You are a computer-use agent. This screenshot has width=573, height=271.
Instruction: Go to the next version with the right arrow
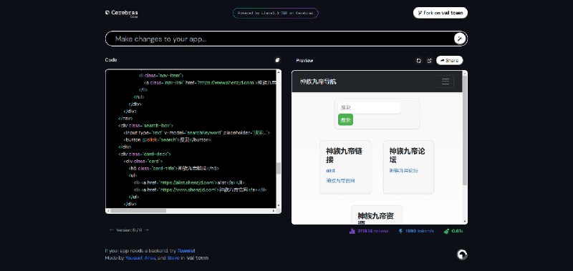(147, 230)
